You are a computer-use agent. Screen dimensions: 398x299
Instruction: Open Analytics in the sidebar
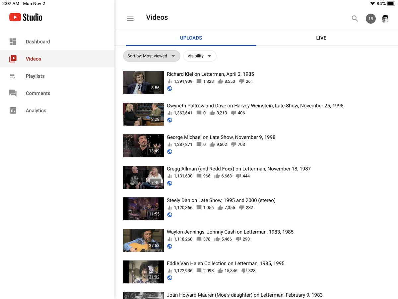pyautogui.click(x=57, y=111)
